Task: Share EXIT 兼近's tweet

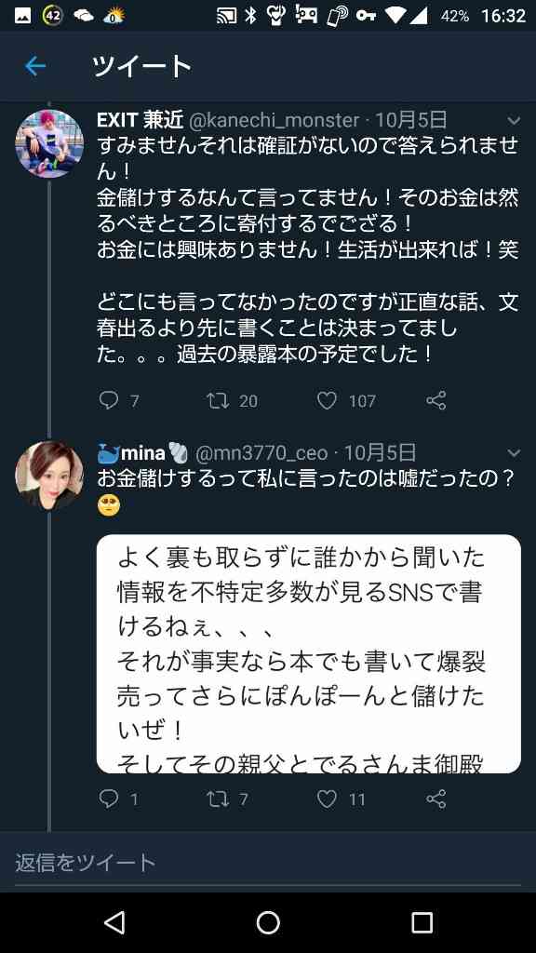Action: tap(435, 400)
